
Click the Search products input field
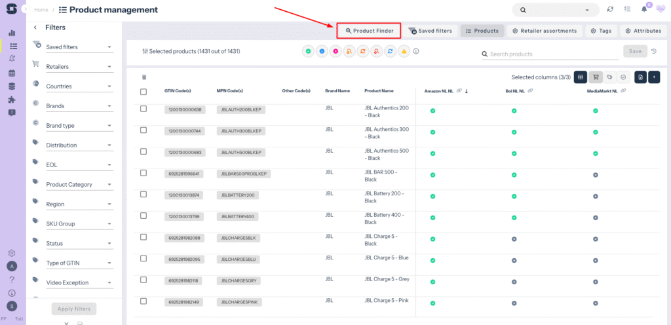550,54
